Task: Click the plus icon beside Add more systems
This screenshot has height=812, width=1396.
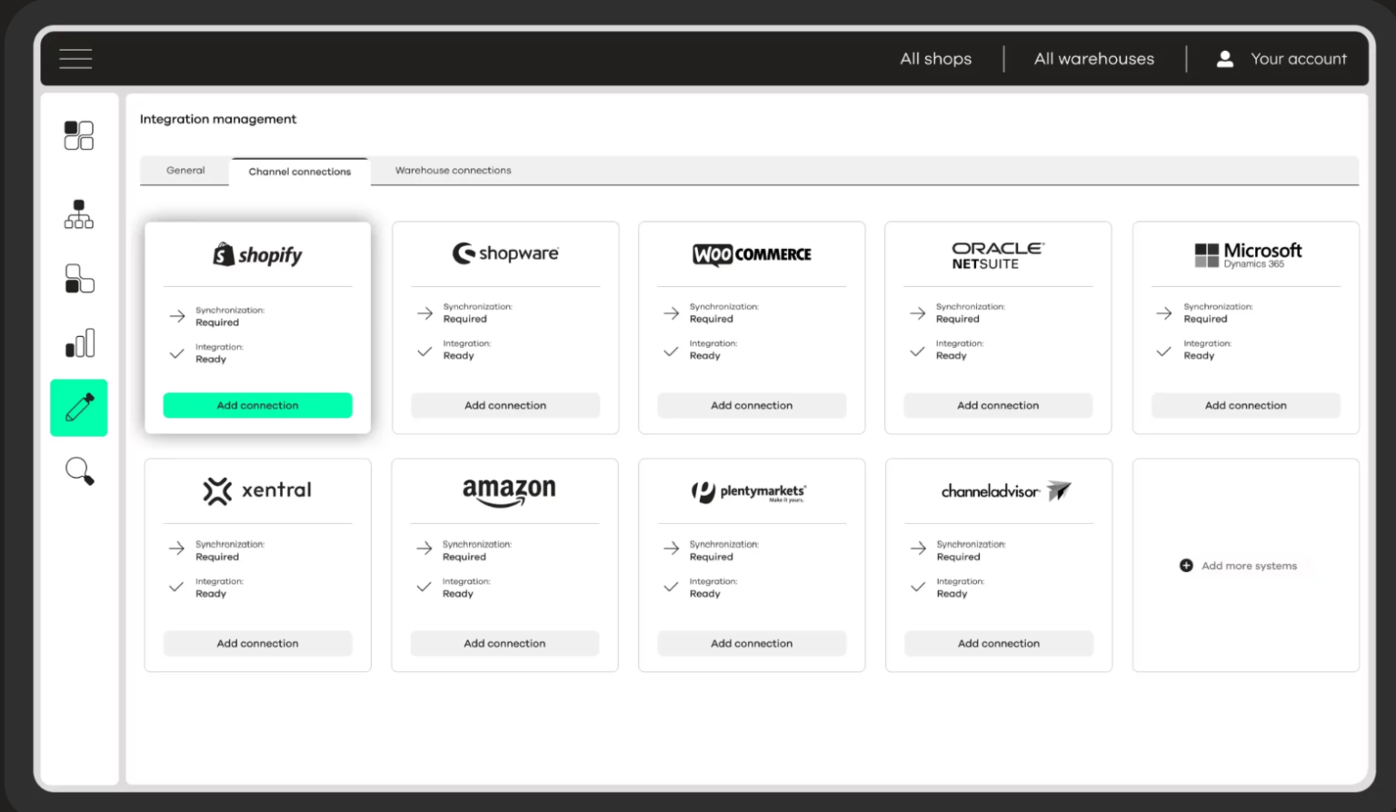Action: coord(1186,566)
